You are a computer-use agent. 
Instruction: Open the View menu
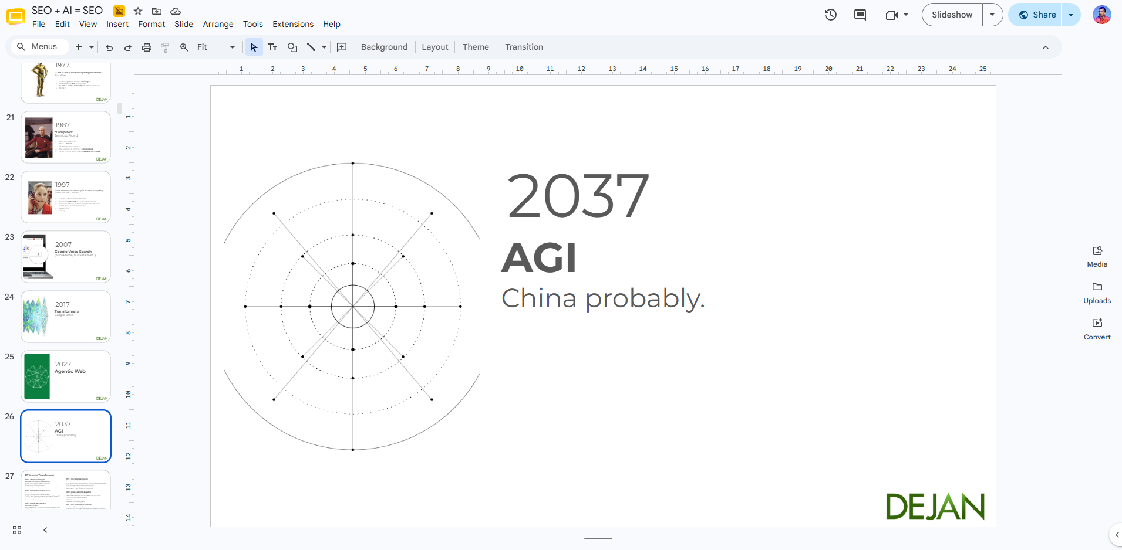(x=88, y=24)
